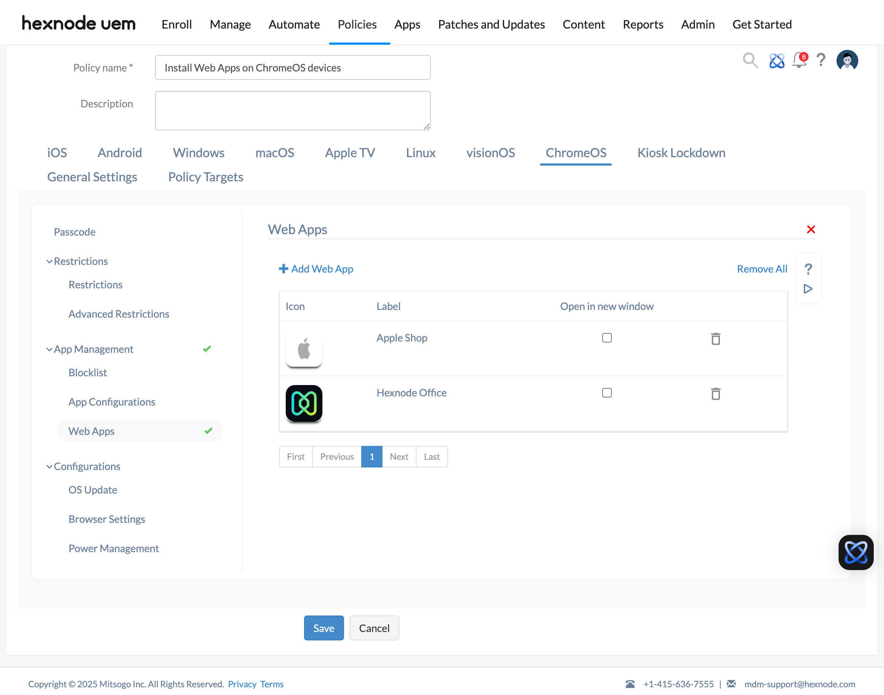Open the Policy Targets tab
Image resolution: width=884 pixels, height=695 pixels.
[206, 177]
